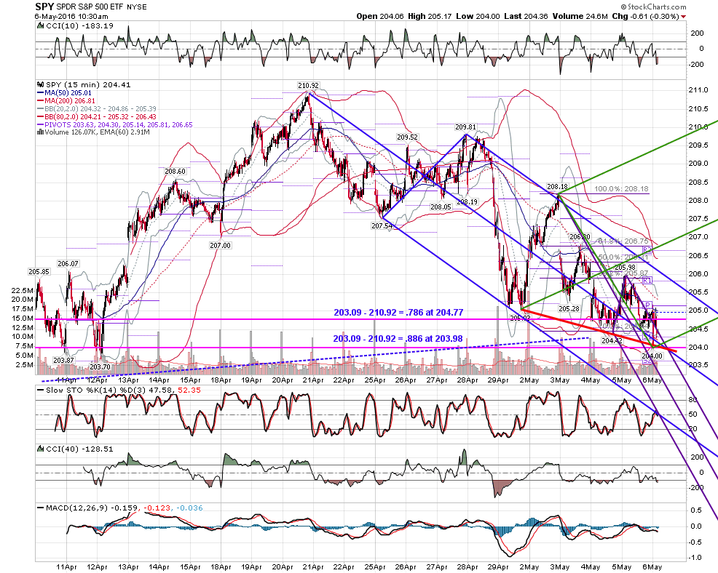The image size is (718, 573).
Task: Click the Volume legend bar icon
Action: pos(40,132)
